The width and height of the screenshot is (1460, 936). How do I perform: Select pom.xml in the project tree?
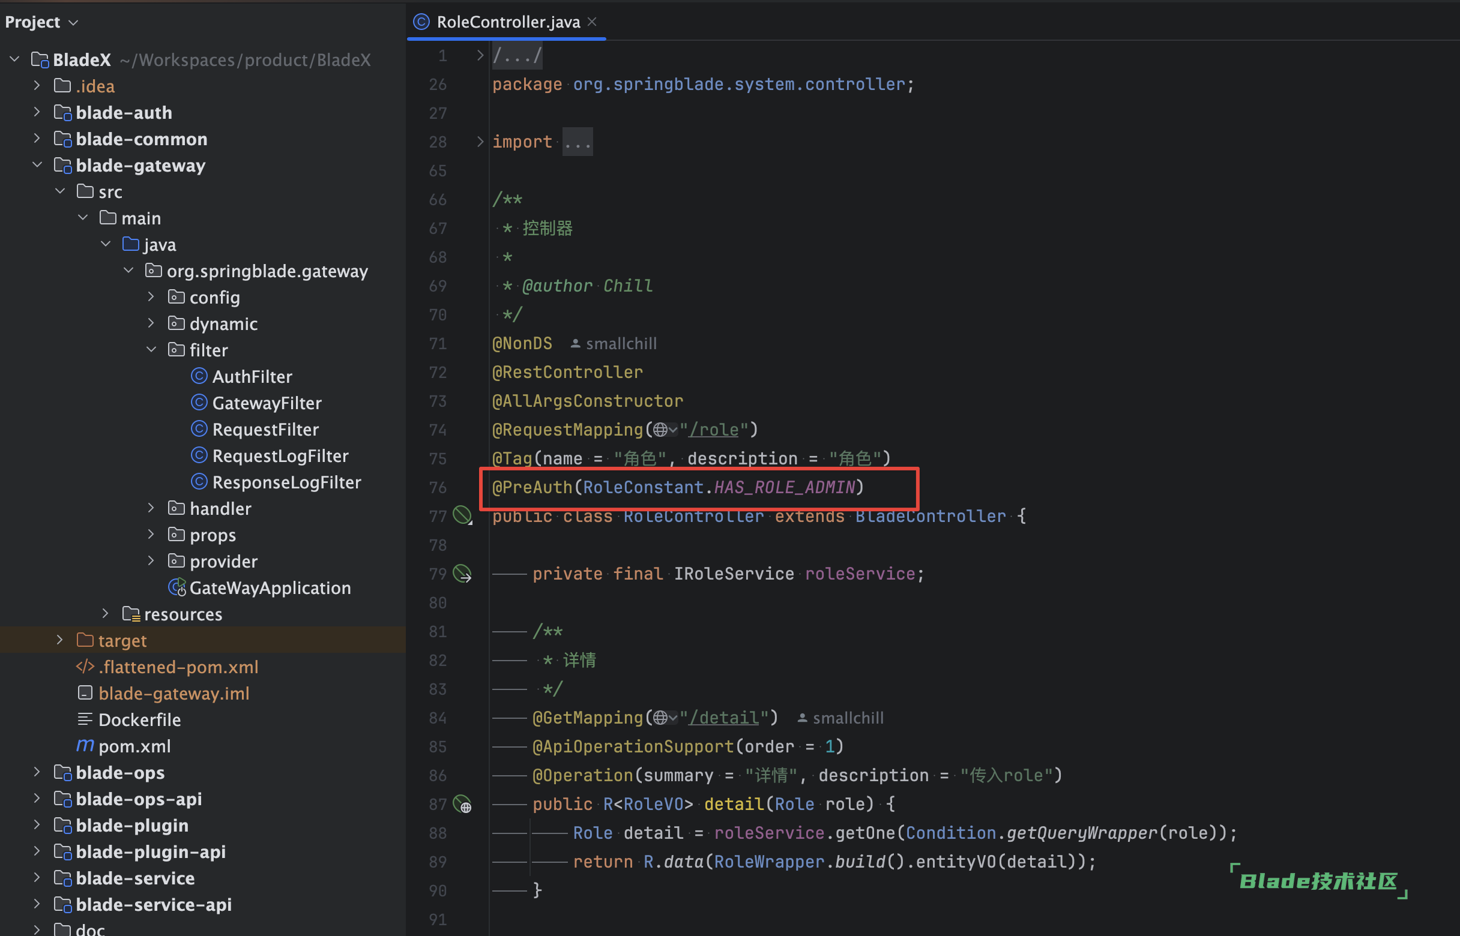point(134,746)
